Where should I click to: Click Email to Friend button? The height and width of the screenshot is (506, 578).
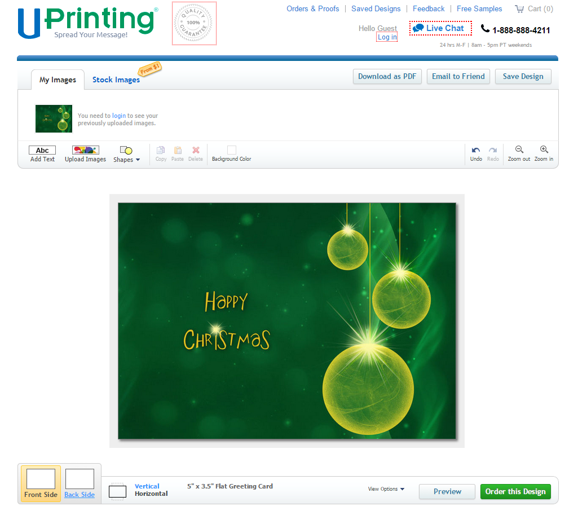[x=458, y=76]
